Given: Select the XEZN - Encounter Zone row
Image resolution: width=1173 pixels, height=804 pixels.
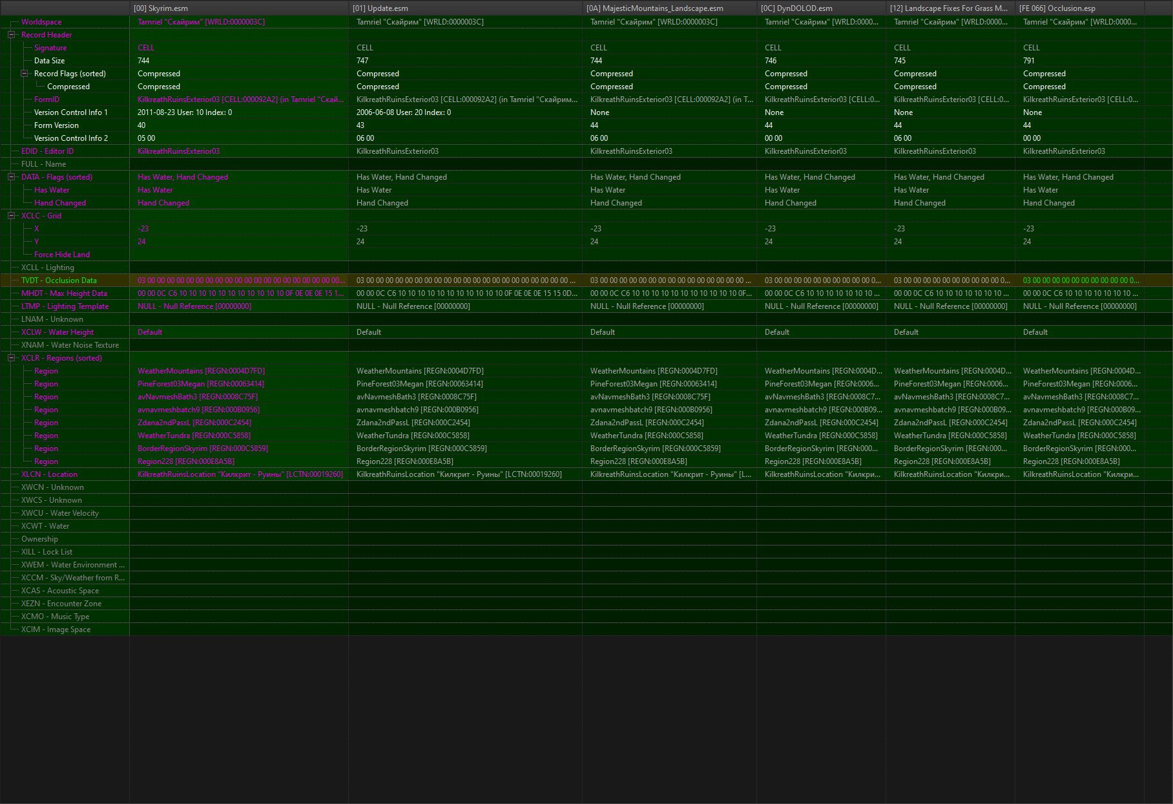Looking at the screenshot, I should (x=61, y=604).
